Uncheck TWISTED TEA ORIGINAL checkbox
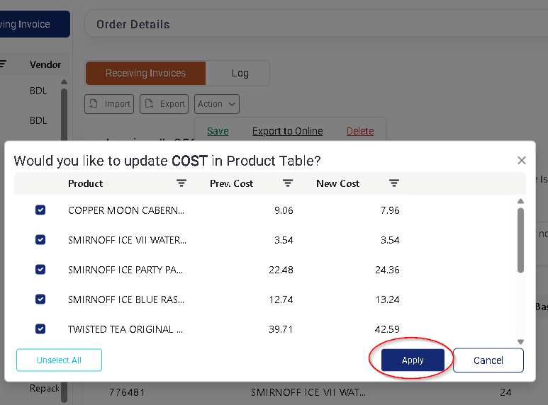This screenshot has width=548, height=405. [x=40, y=329]
